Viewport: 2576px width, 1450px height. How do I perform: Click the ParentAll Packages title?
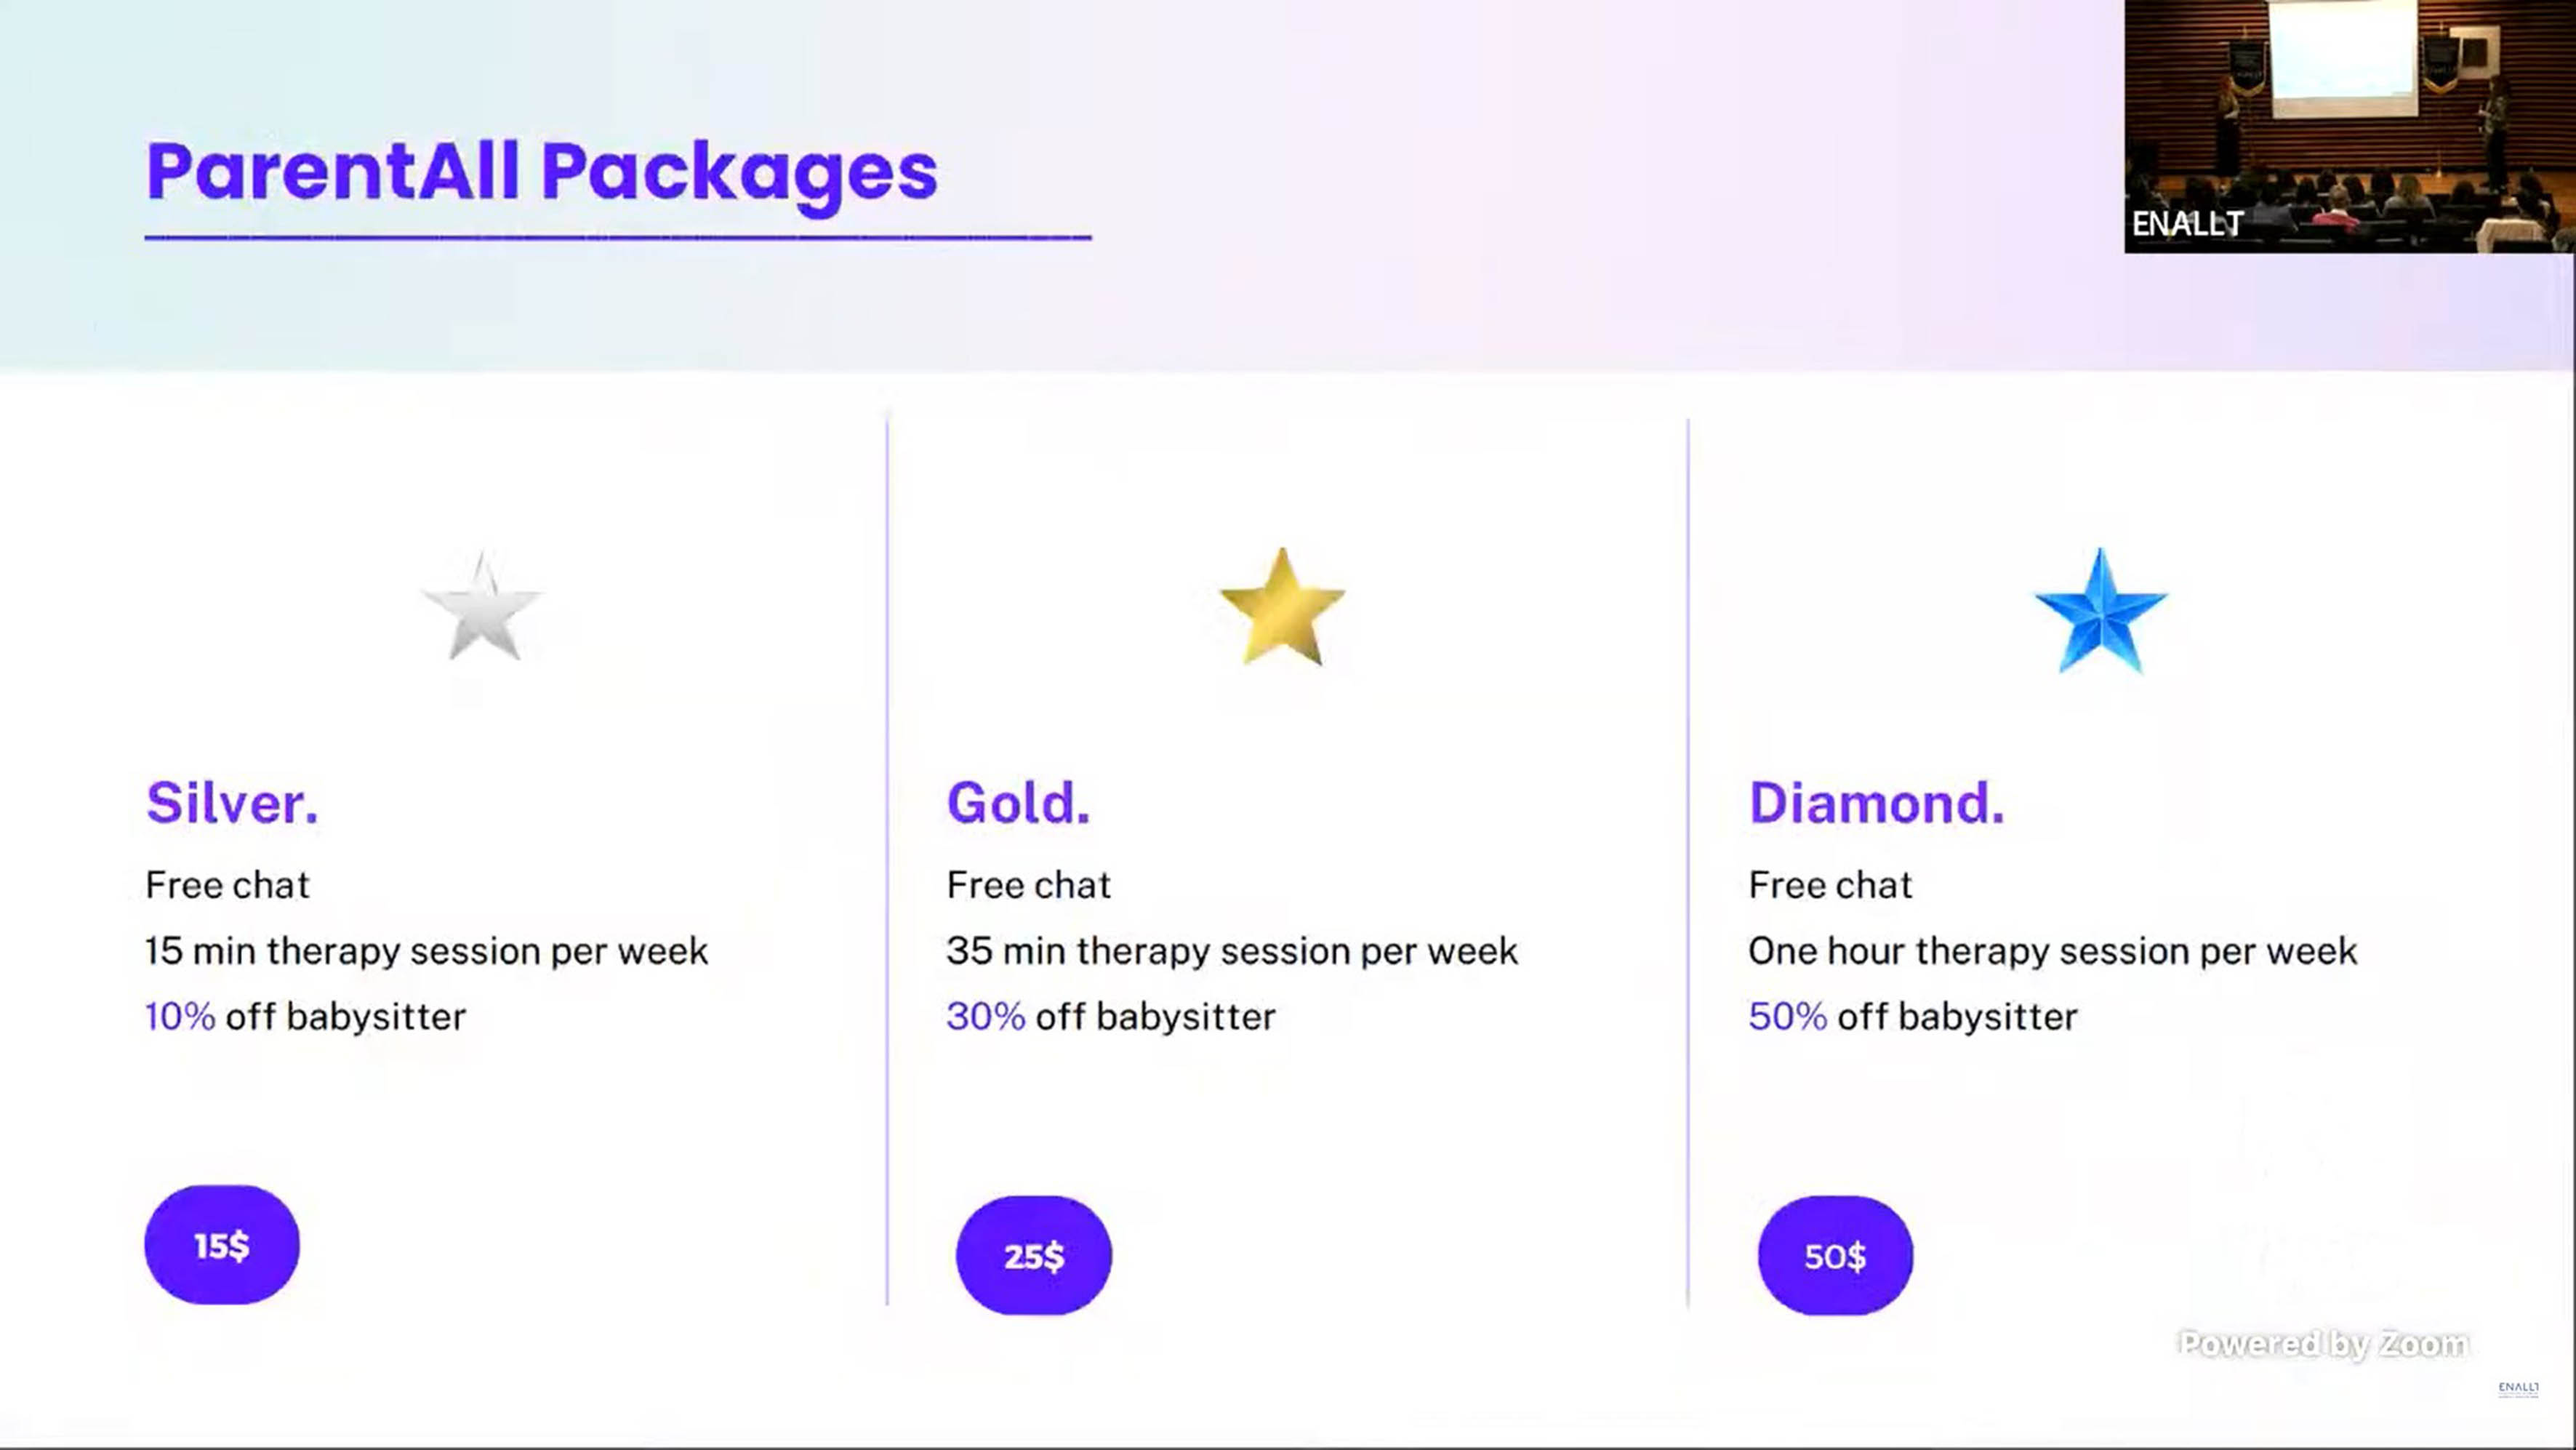(x=542, y=172)
